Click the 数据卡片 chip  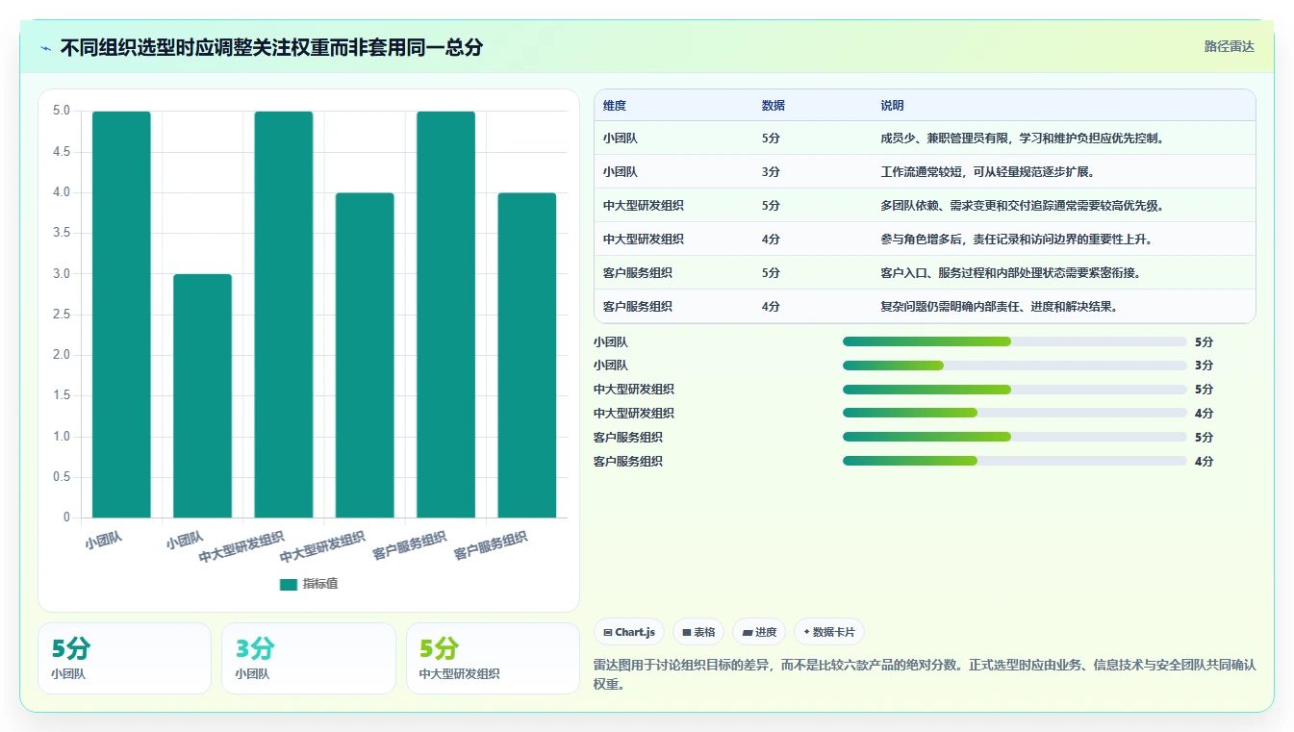pyautogui.click(x=828, y=632)
